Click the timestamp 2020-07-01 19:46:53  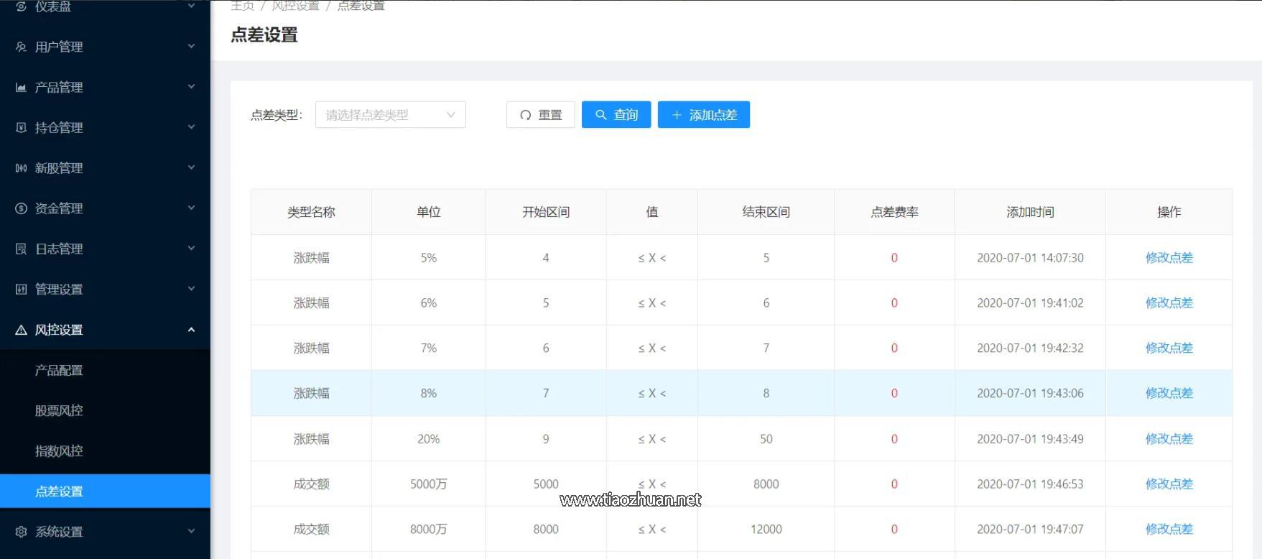tap(1030, 484)
